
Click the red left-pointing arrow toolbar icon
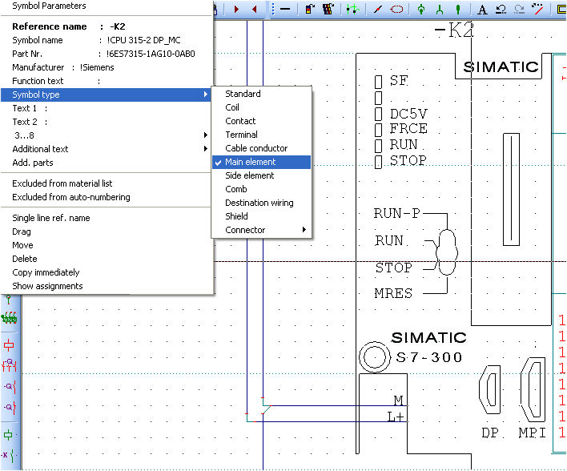[x=254, y=9]
